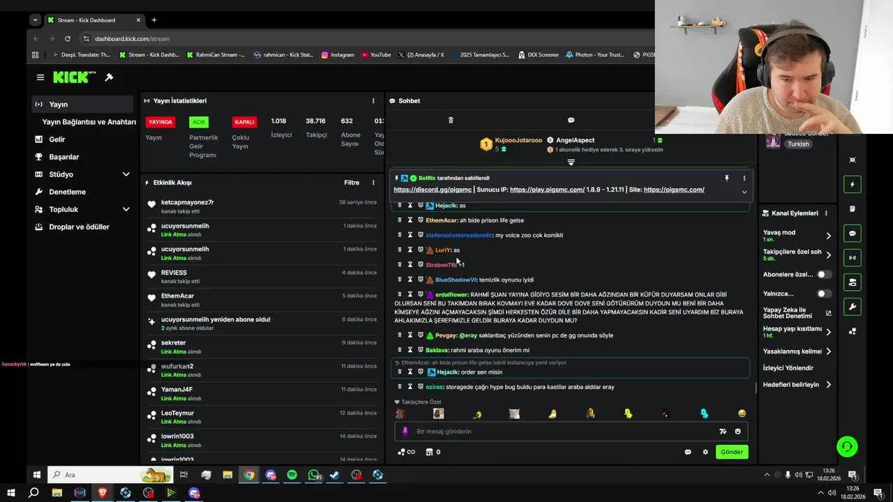
Task: Open the pigsmc.com site link
Action: (x=674, y=190)
